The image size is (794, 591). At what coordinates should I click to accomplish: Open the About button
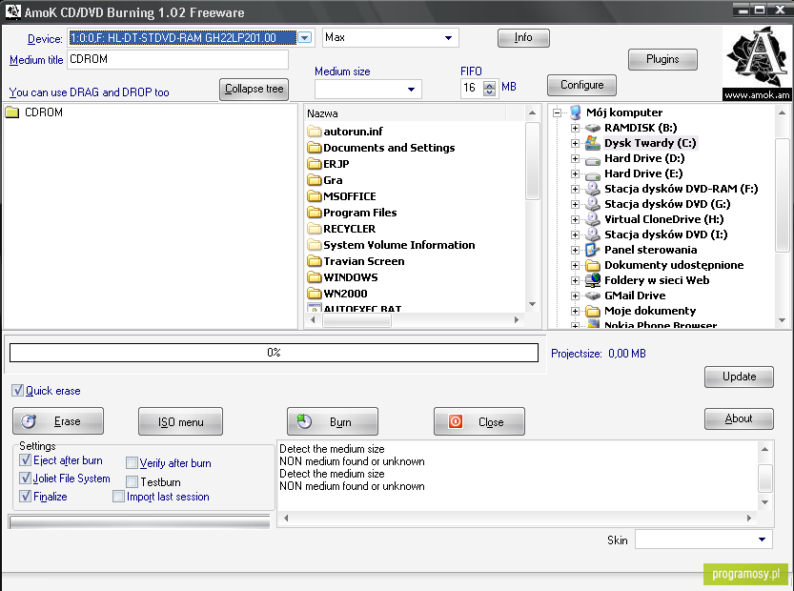pyautogui.click(x=739, y=418)
